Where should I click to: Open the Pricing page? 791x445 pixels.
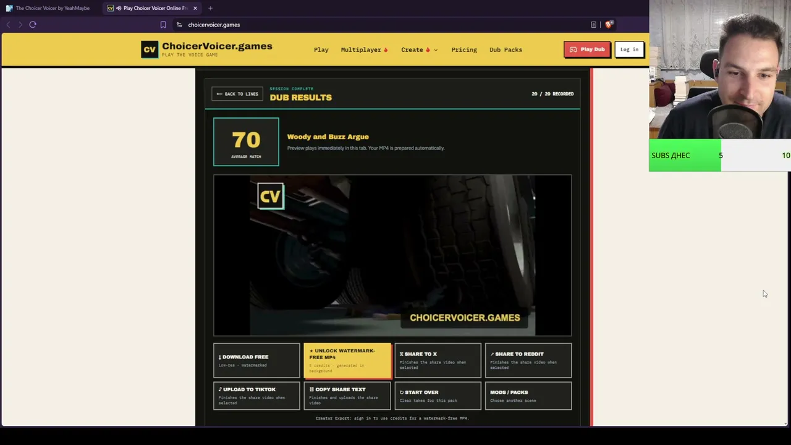464,49
